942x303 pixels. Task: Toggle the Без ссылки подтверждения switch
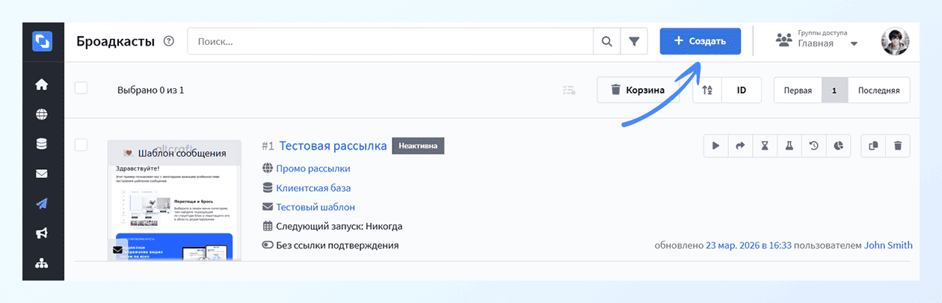tap(268, 245)
